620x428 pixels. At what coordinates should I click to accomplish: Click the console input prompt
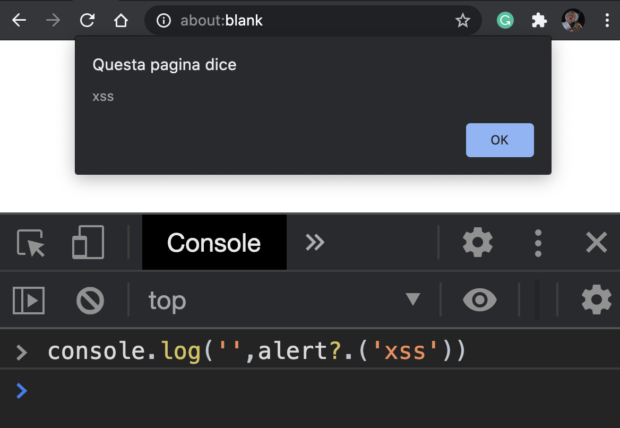(106, 391)
